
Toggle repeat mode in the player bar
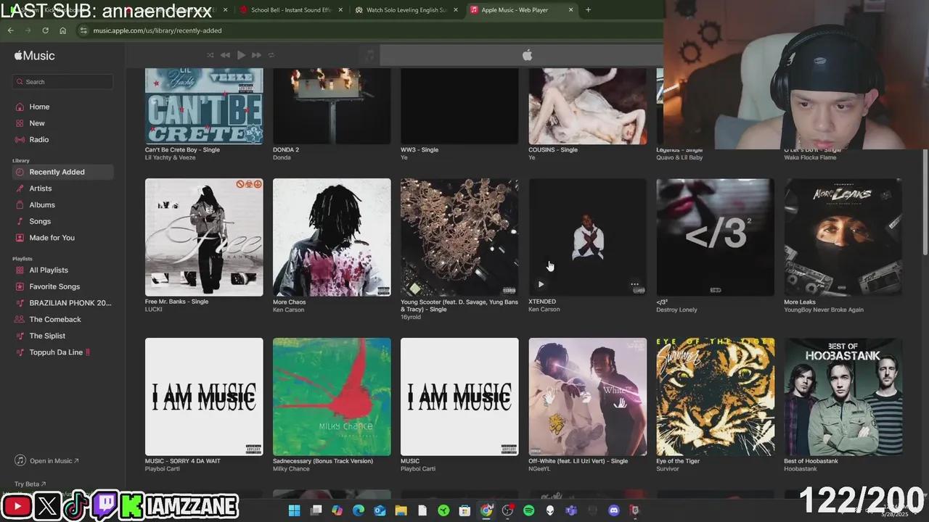[271, 55]
